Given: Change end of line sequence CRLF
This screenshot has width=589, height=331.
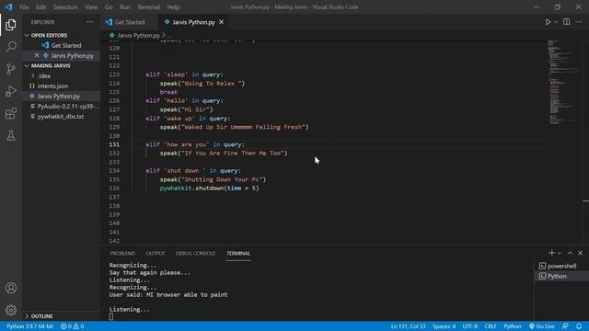Looking at the screenshot, I should point(491,326).
